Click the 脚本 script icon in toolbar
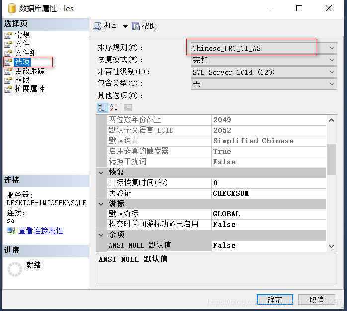 97,26
